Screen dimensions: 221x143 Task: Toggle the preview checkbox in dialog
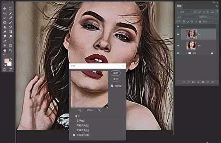coord(112,86)
